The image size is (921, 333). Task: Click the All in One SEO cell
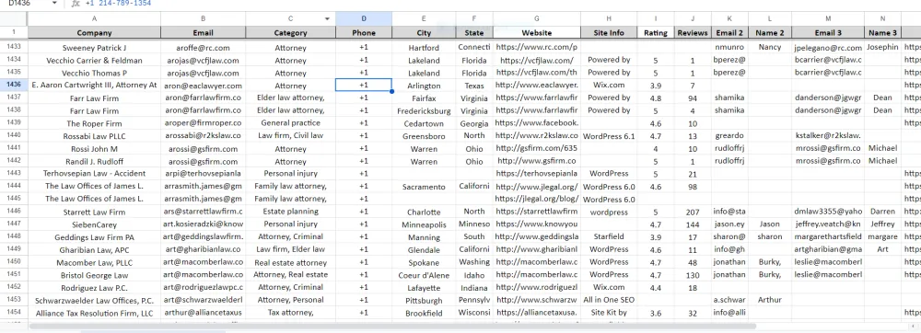point(609,300)
